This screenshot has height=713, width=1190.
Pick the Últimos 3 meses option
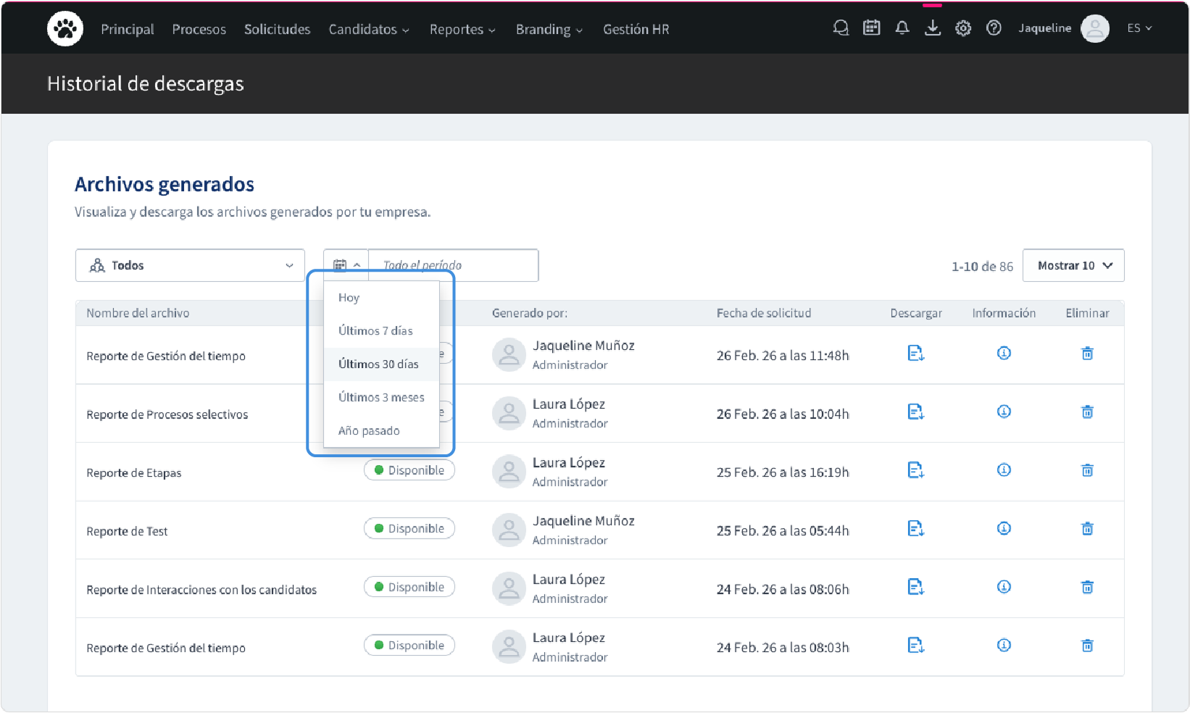click(381, 398)
